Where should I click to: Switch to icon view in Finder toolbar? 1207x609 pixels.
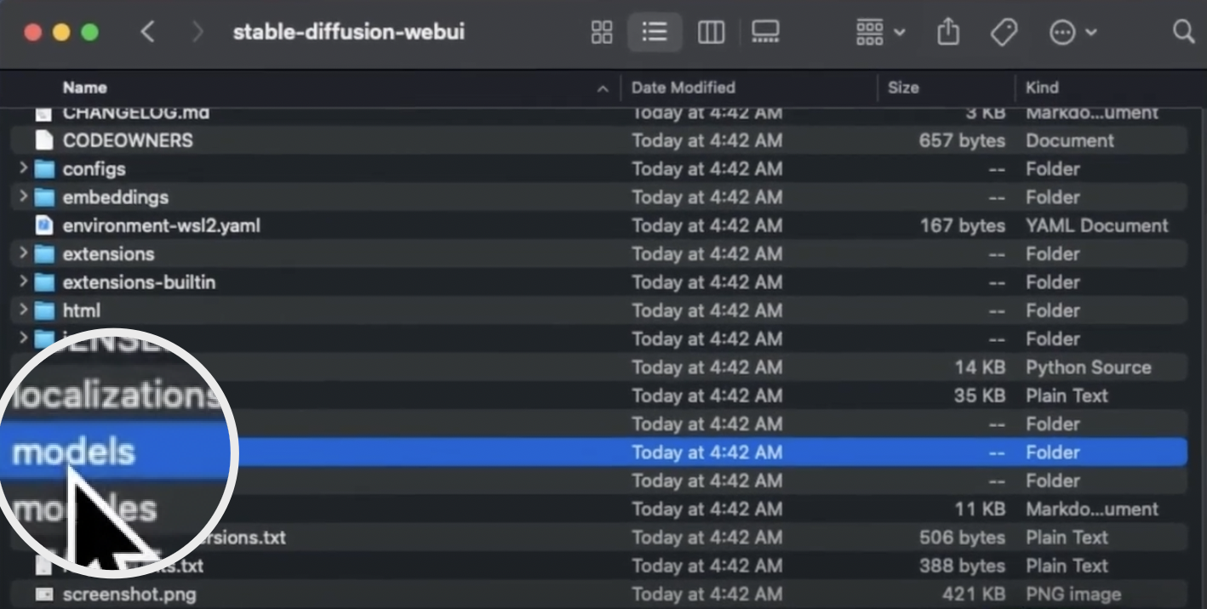point(602,33)
